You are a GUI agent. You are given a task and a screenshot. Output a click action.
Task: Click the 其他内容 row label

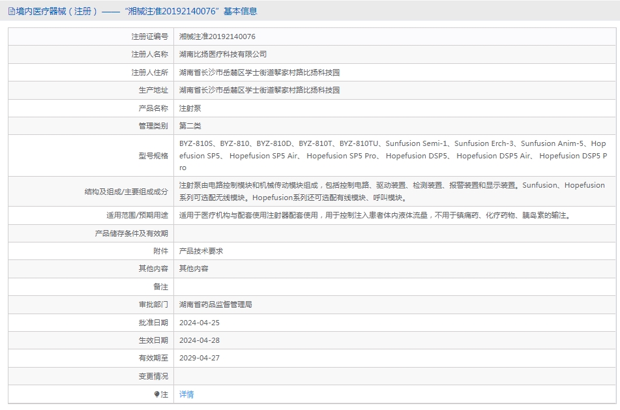click(153, 269)
